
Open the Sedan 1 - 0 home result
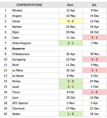pos(71,114)
